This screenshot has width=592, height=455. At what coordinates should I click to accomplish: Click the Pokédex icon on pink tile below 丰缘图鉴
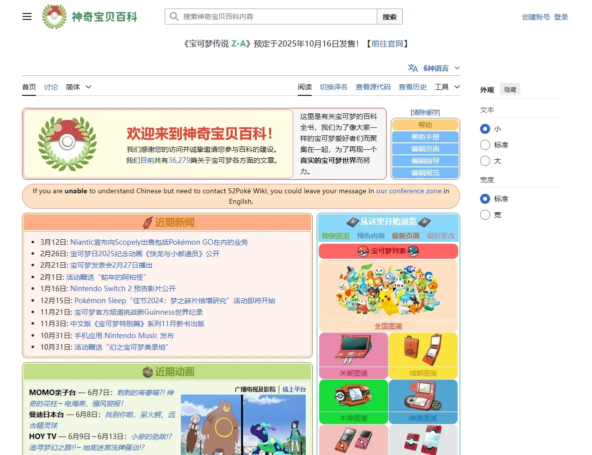(353, 441)
